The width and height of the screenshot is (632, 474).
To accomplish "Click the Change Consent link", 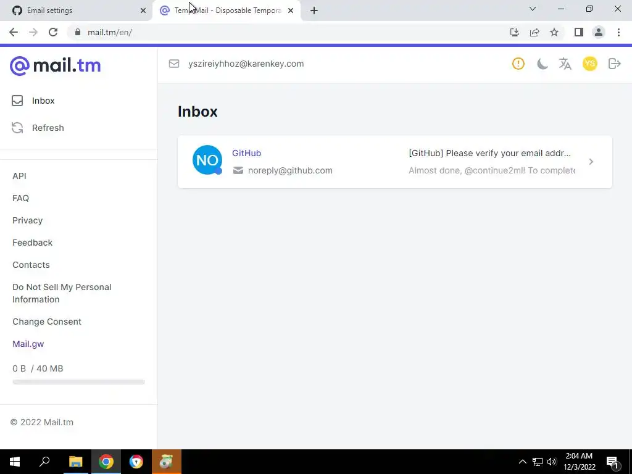I will pyautogui.click(x=47, y=322).
